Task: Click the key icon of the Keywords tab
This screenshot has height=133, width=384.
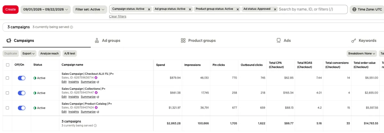Action: (x=354, y=40)
